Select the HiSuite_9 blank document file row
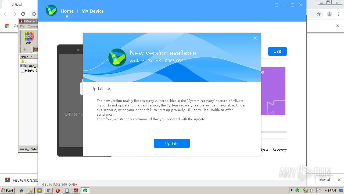This screenshot has height=194, width=344. tap(28, 71)
